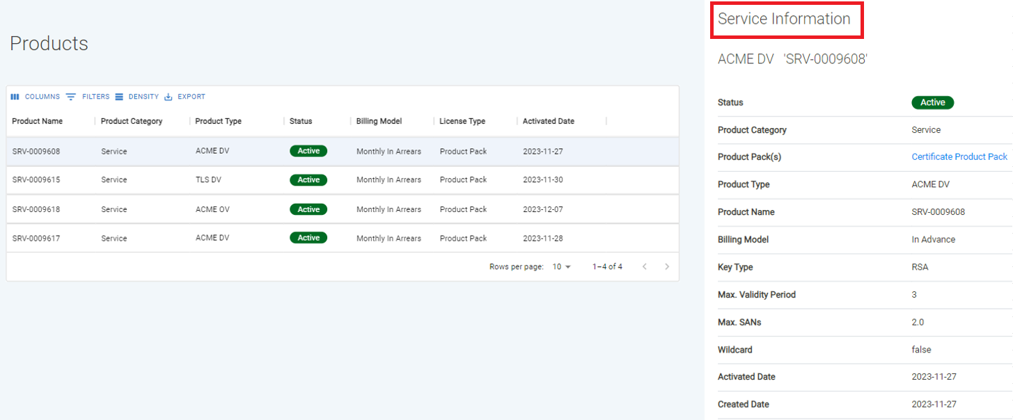Click the Billing Model column header

379,121
